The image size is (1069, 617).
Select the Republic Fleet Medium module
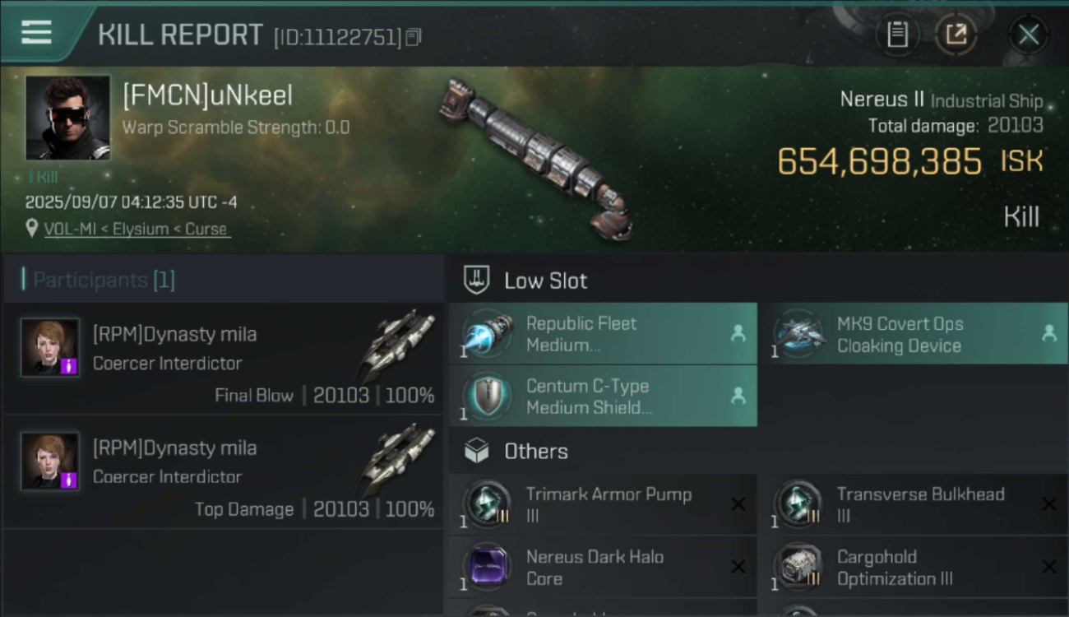(602, 334)
